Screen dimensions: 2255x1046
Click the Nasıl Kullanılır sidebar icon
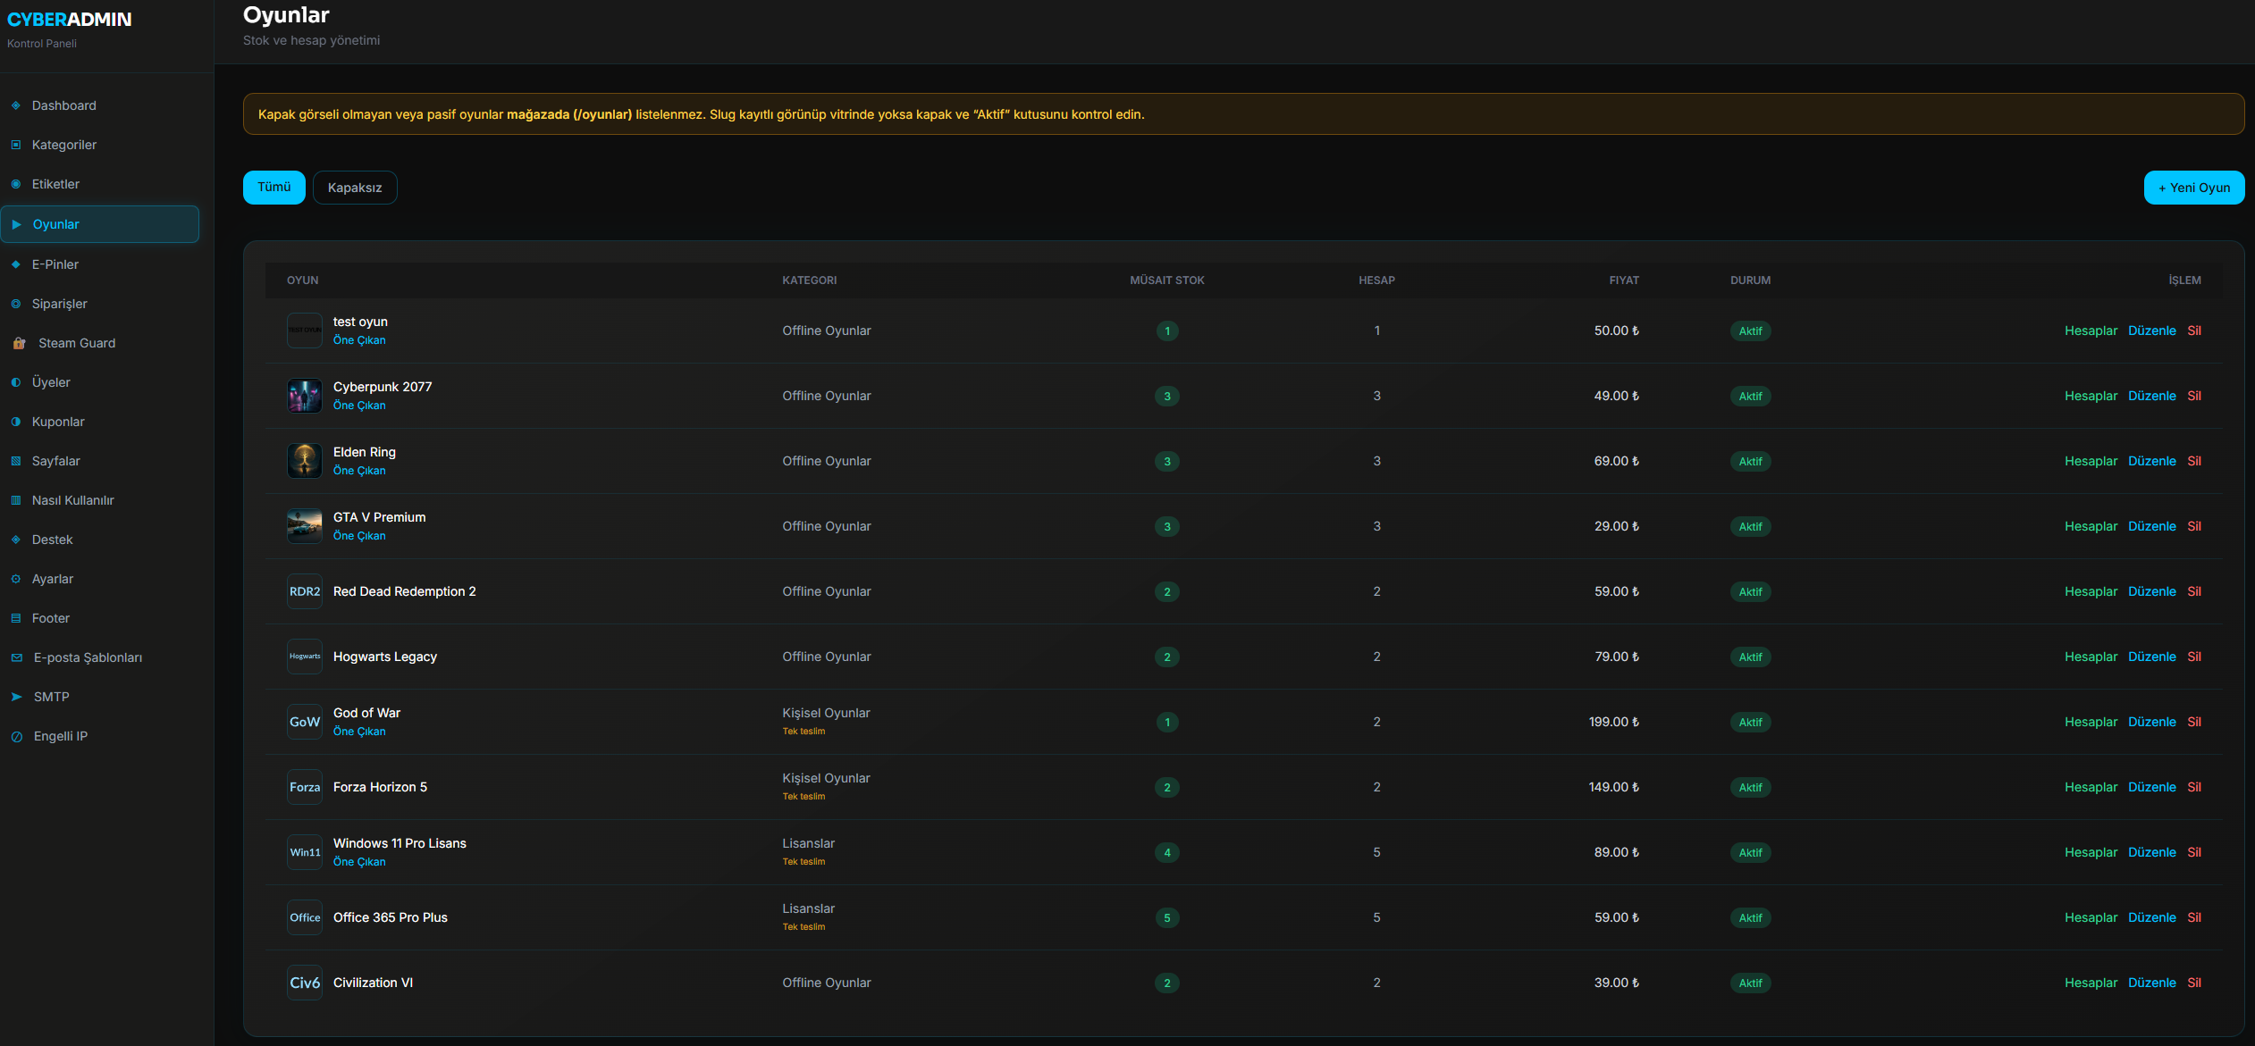(x=16, y=500)
